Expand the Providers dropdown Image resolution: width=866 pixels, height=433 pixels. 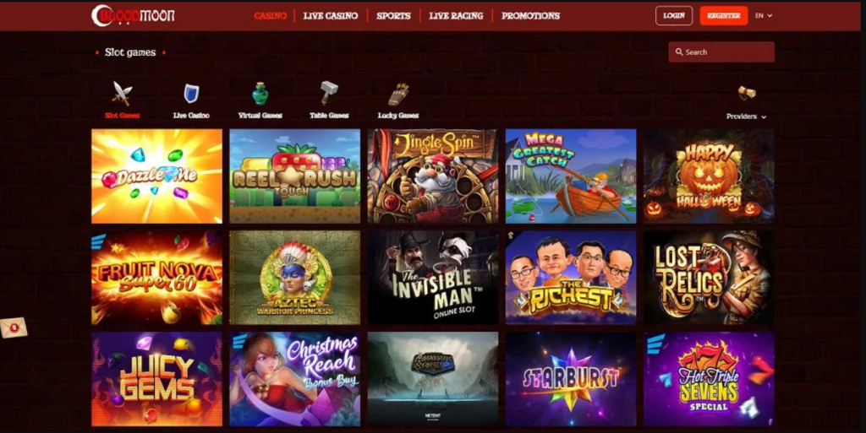point(746,116)
